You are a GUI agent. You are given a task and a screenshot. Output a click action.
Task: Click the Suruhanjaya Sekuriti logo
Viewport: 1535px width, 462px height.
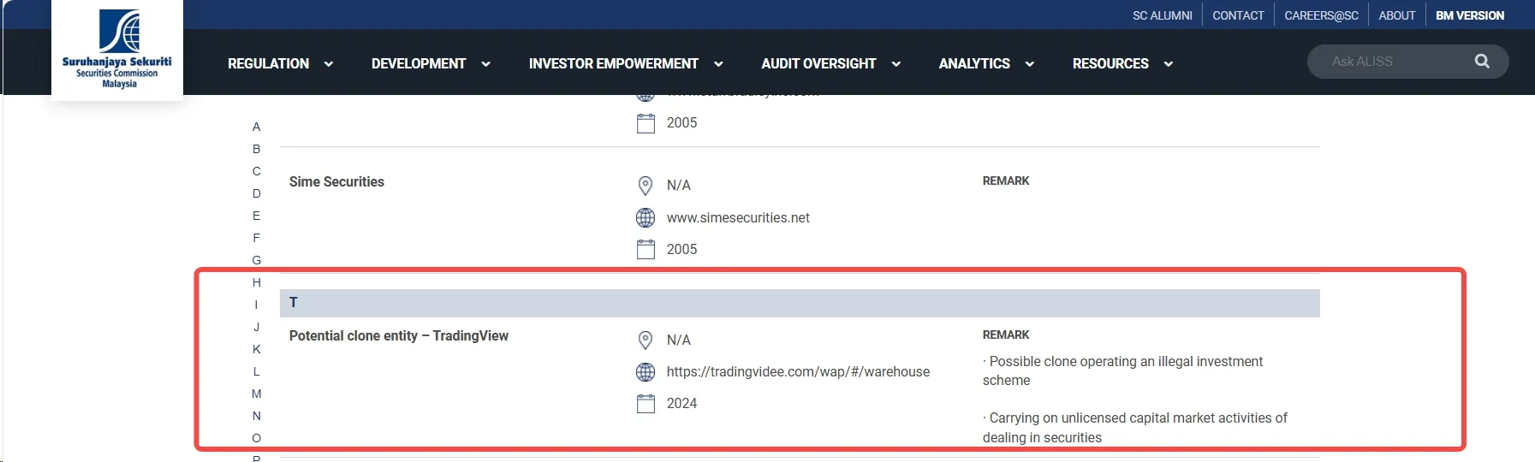point(117,50)
